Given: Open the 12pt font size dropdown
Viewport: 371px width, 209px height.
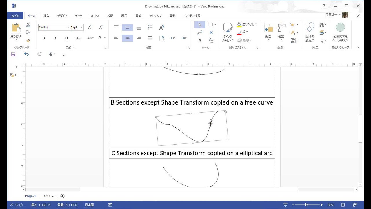Looking at the screenshot, I should (82, 28).
